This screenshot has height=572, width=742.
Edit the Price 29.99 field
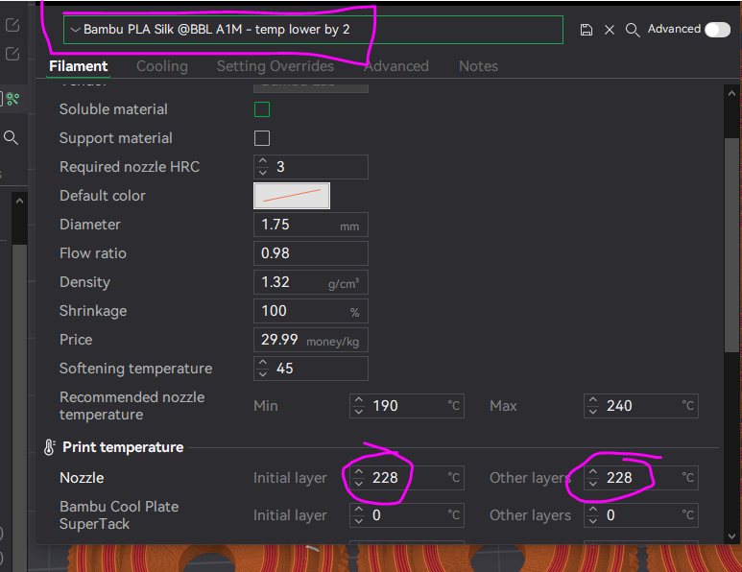click(311, 340)
